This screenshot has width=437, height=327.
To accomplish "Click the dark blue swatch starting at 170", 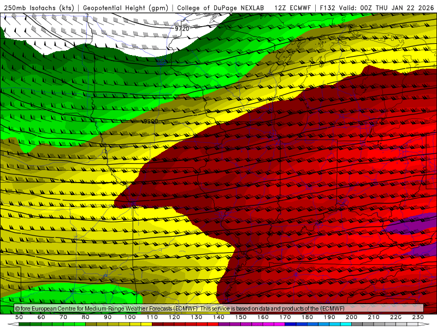I will (291, 324).
